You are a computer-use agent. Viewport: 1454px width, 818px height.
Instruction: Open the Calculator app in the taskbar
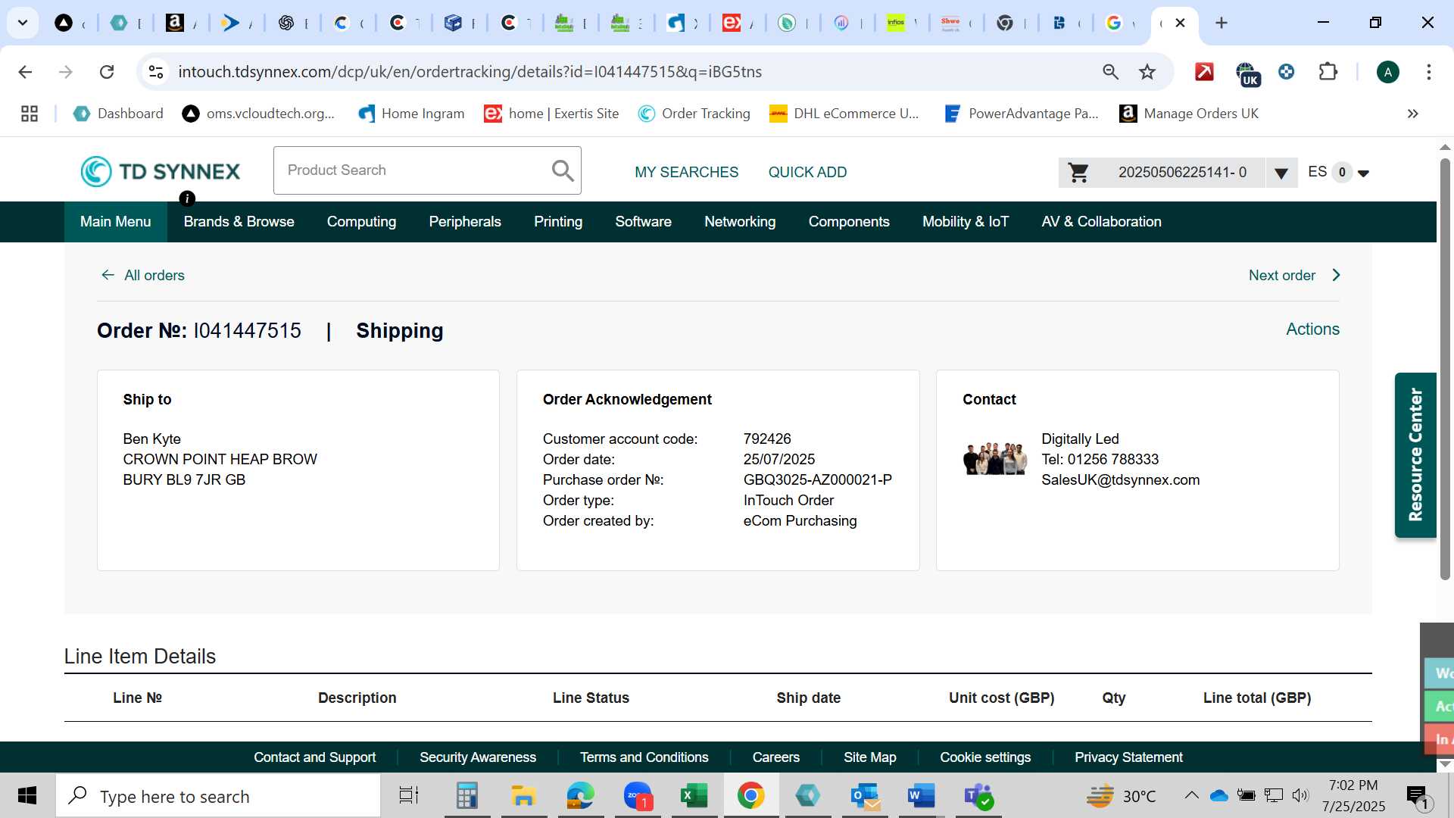coord(466,796)
